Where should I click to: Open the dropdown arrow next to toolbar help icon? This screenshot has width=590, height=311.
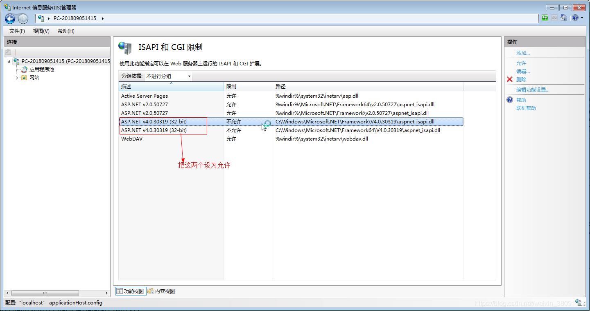click(582, 18)
